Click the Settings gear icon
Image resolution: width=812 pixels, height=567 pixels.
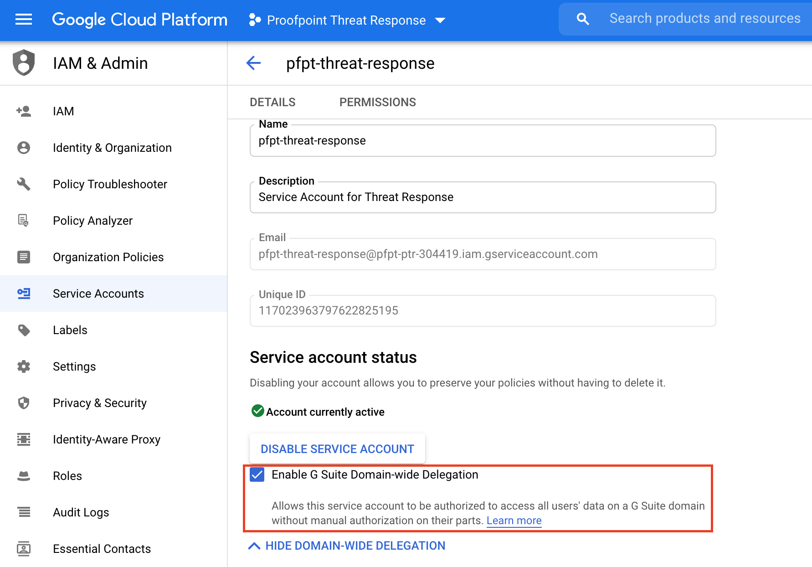pos(24,366)
